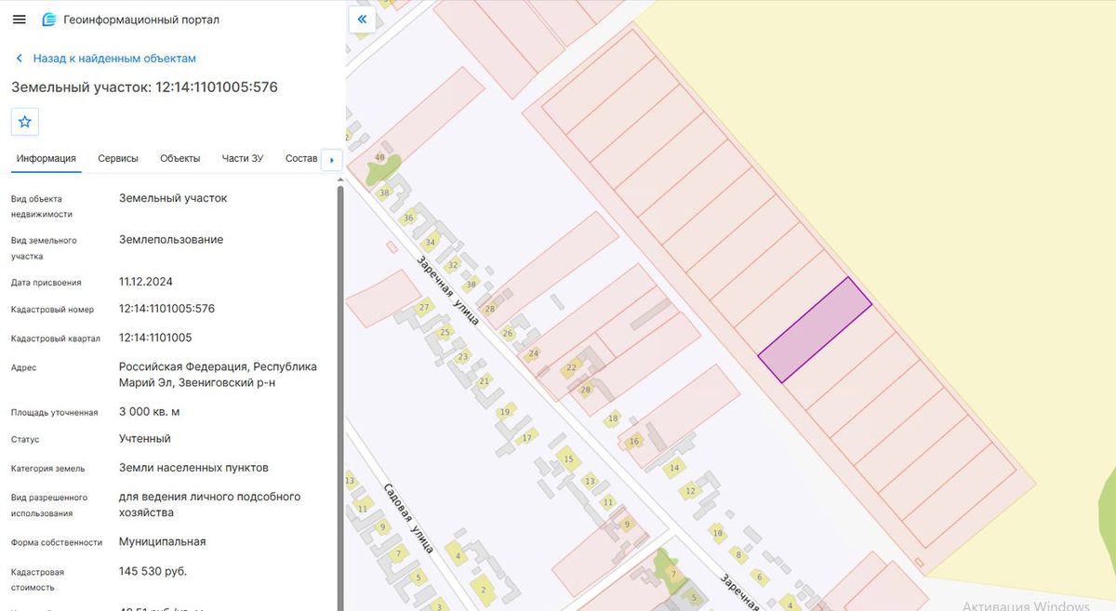Click house number 10 on map

tap(717, 534)
